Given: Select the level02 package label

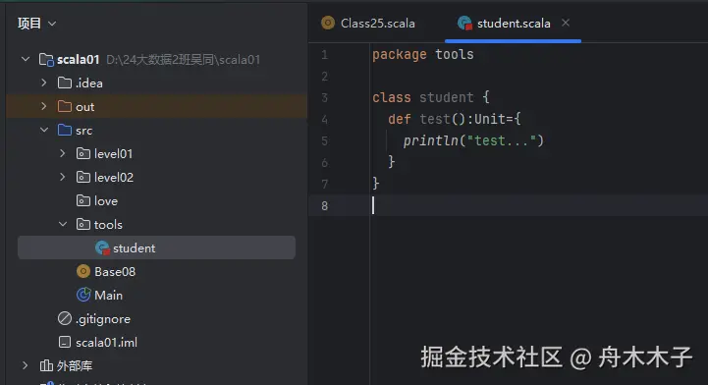Looking at the screenshot, I should coord(114,178).
